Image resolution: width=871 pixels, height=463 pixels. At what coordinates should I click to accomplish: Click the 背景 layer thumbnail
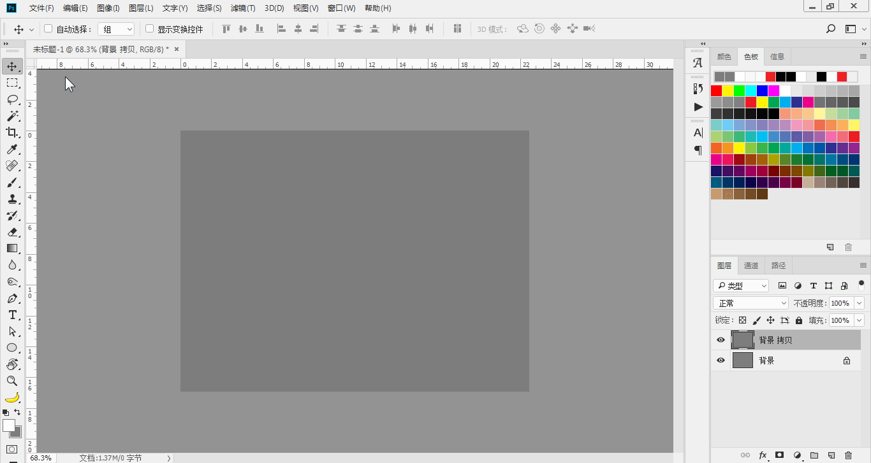(x=743, y=360)
